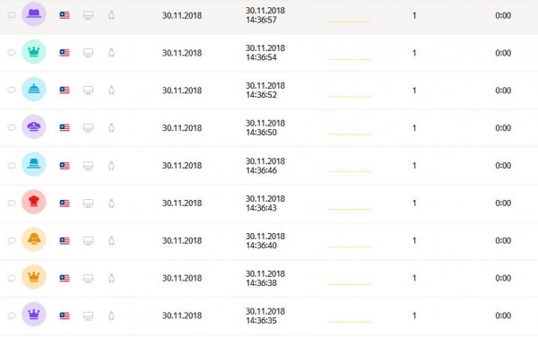Screen dimensions: 538x337
Task: Open the purple police cap visitor avatar
Action: point(34,127)
